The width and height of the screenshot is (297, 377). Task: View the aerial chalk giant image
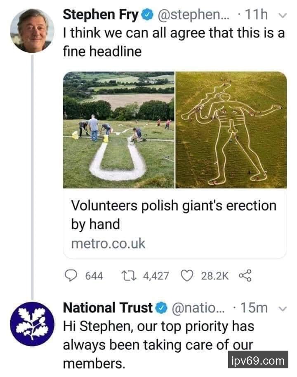(x=231, y=130)
